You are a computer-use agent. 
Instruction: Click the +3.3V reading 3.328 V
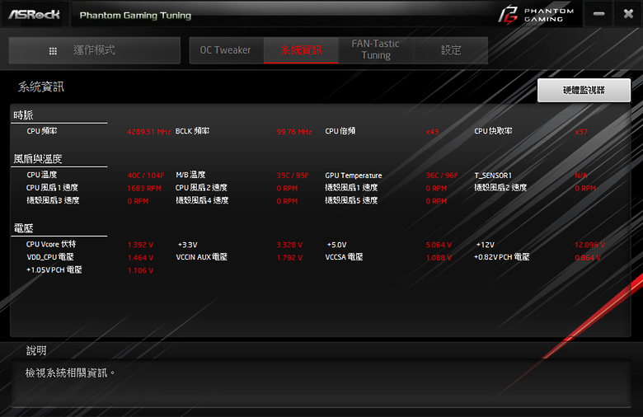(x=289, y=245)
